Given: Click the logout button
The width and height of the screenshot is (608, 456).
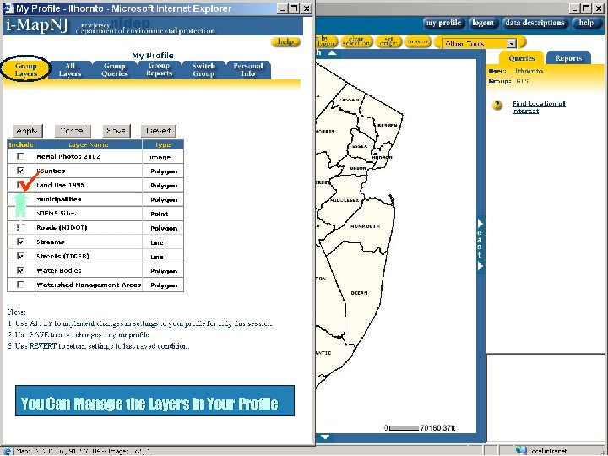Looking at the screenshot, I should click(483, 23).
